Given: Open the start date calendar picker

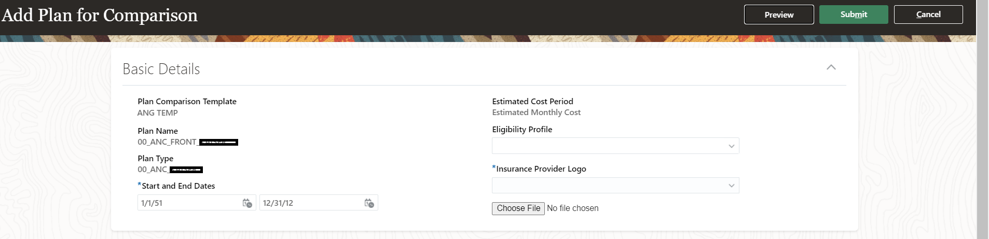Looking at the screenshot, I should coord(248,203).
